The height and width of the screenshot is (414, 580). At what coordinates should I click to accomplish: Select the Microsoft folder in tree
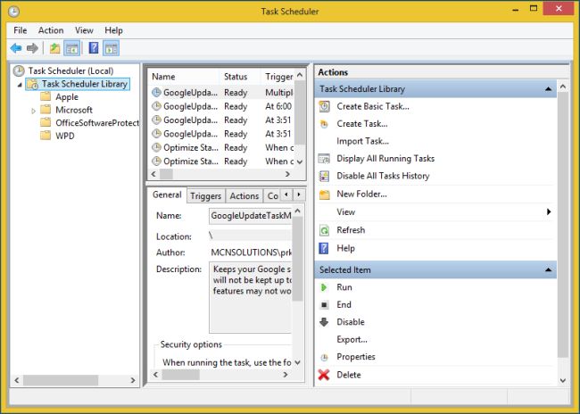pyautogui.click(x=74, y=111)
